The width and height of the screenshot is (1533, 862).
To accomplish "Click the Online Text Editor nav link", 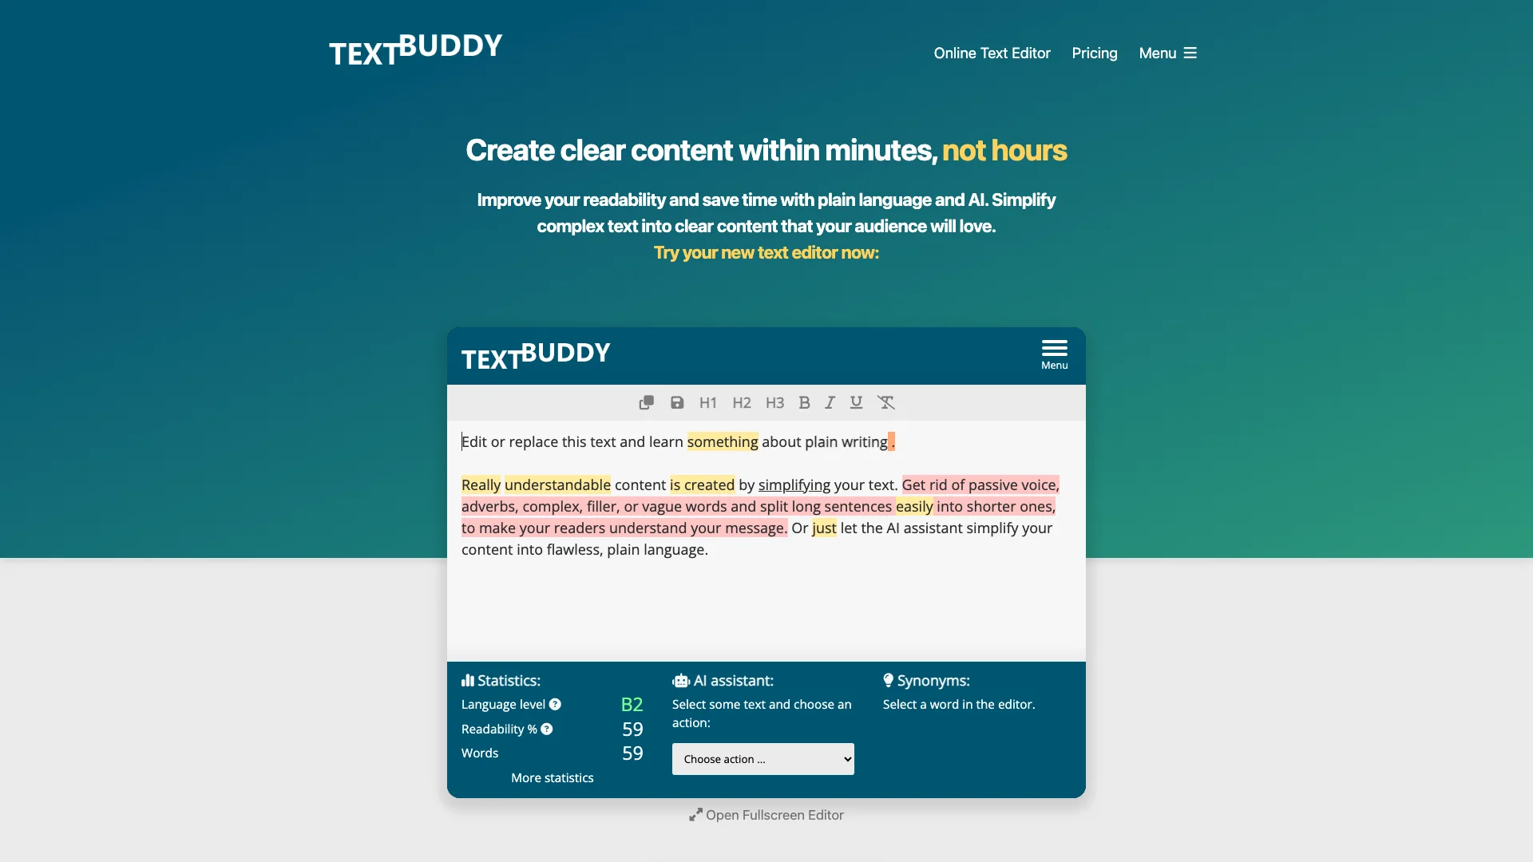I will (992, 53).
